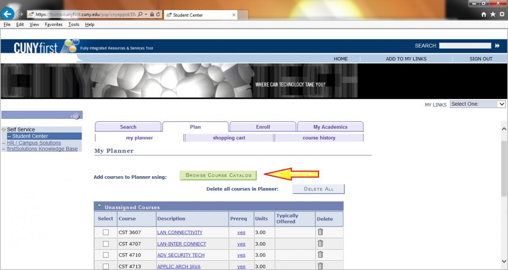Click the browser back arrow button
The height and width of the screenshot is (270, 508).
(7, 14)
